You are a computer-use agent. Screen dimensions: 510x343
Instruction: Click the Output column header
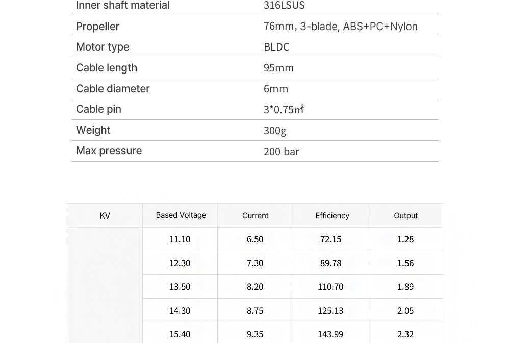(x=405, y=216)
